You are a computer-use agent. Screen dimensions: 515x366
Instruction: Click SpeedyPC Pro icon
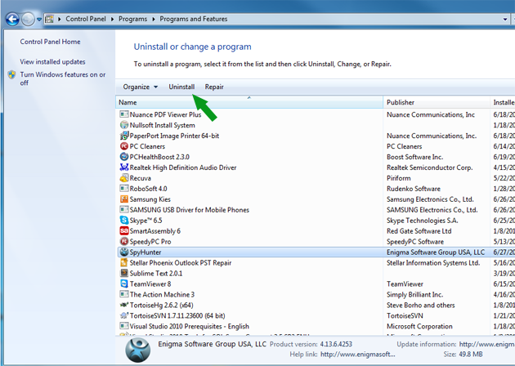point(124,241)
